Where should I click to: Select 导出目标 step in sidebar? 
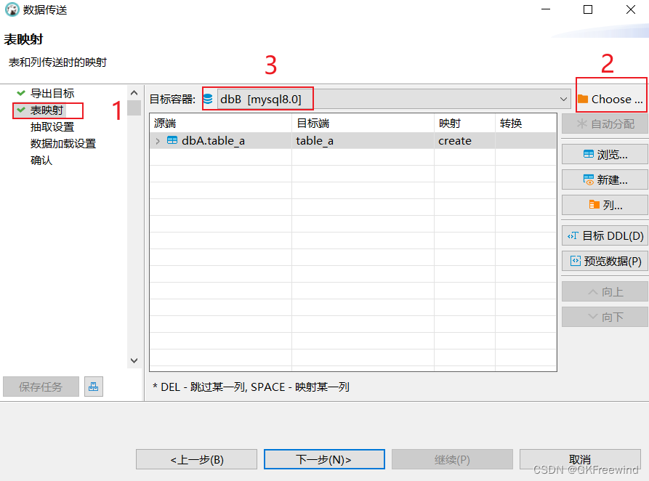[52, 94]
